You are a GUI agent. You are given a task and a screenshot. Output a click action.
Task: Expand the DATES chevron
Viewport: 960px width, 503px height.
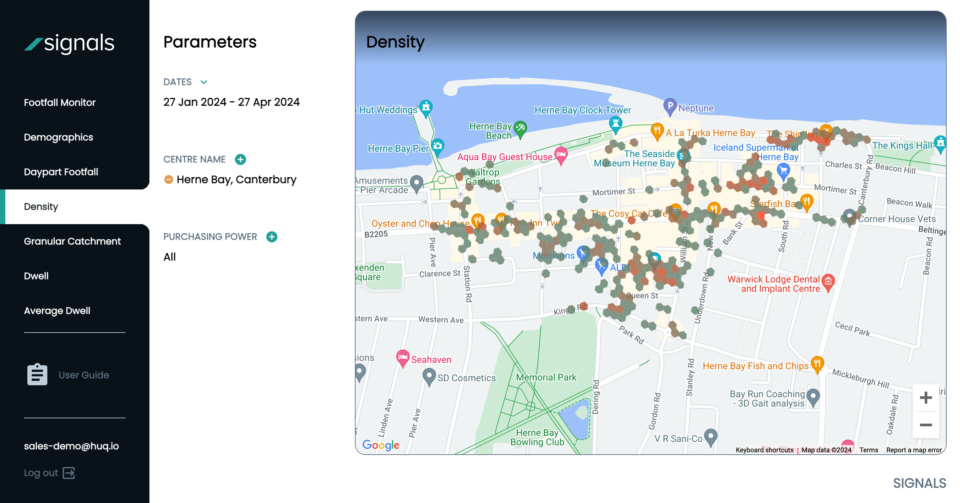[x=204, y=82]
